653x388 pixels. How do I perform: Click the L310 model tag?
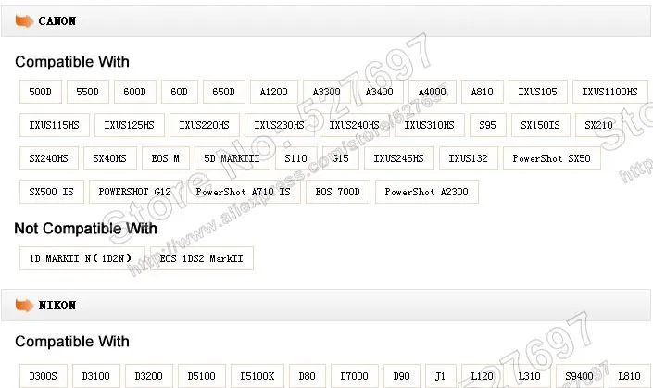point(530,376)
